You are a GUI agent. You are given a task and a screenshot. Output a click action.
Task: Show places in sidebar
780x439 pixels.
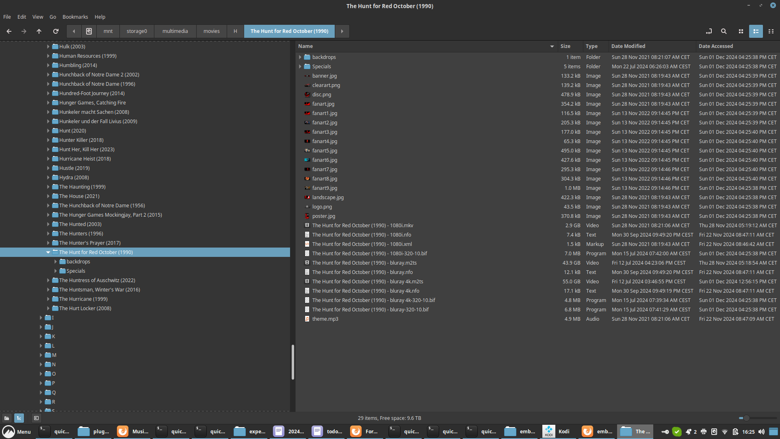point(7,418)
